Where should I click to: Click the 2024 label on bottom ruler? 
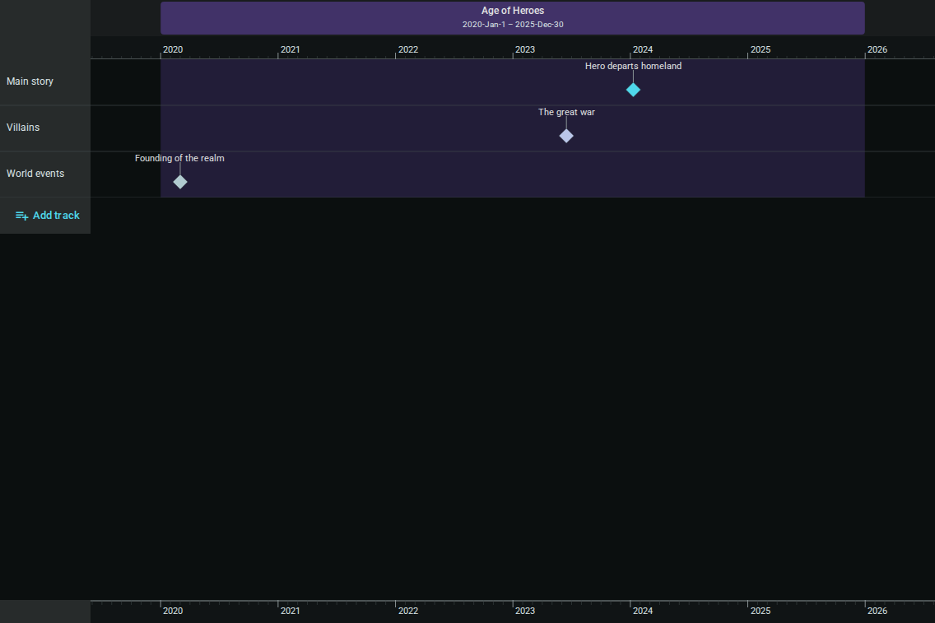tap(643, 611)
